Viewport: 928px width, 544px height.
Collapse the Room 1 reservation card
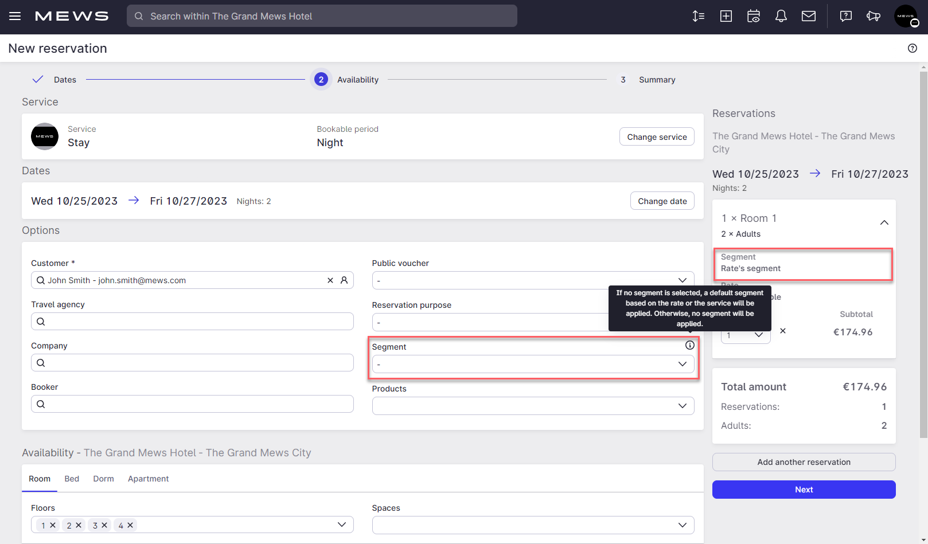884,222
